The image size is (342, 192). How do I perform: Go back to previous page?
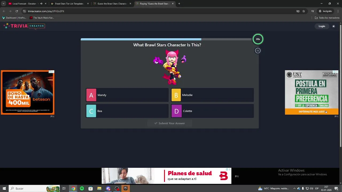point(4,11)
